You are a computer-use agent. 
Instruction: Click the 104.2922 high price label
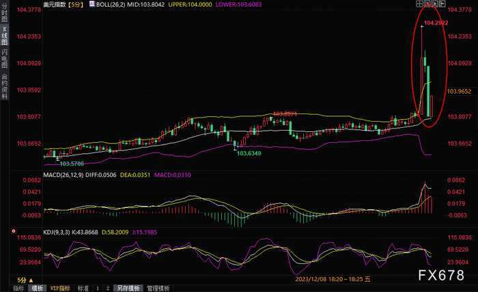pyautogui.click(x=436, y=23)
